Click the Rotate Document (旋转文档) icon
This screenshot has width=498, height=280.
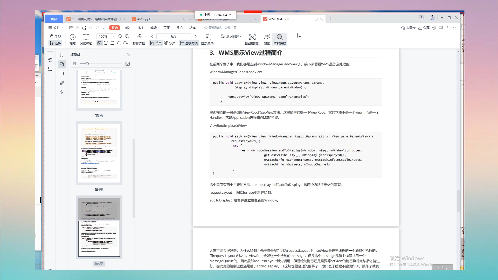click(139, 37)
